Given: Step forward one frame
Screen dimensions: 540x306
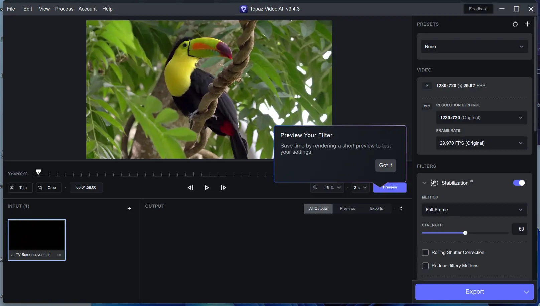Looking at the screenshot, I should 223,188.
